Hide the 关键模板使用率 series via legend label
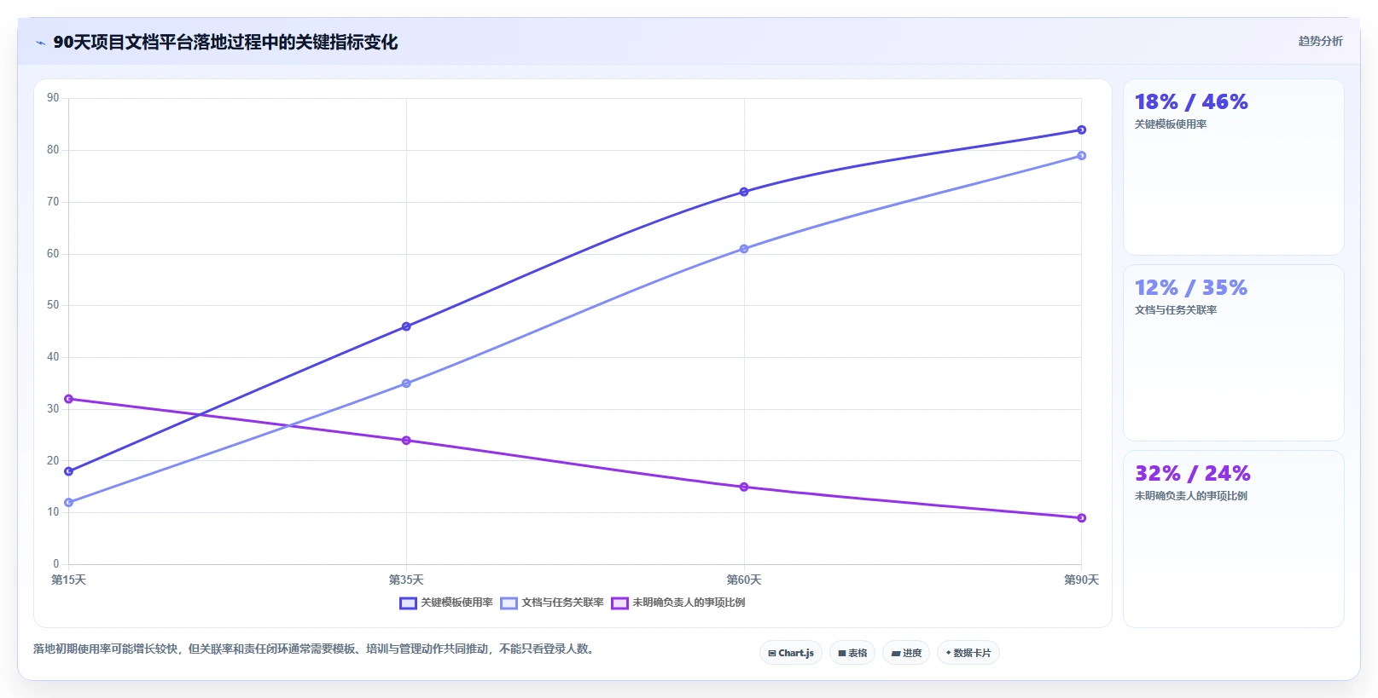Image resolution: width=1378 pixels, height=698 pixels. coord(456,603)
